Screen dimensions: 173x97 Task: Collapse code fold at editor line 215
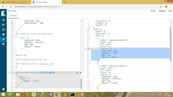(x=14, y=38)
